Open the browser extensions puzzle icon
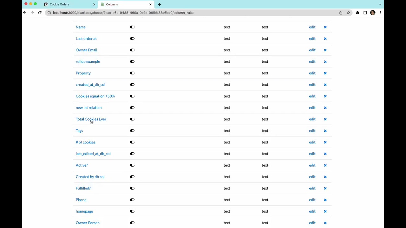The image size is (406, 228). [x=357, y=13]
